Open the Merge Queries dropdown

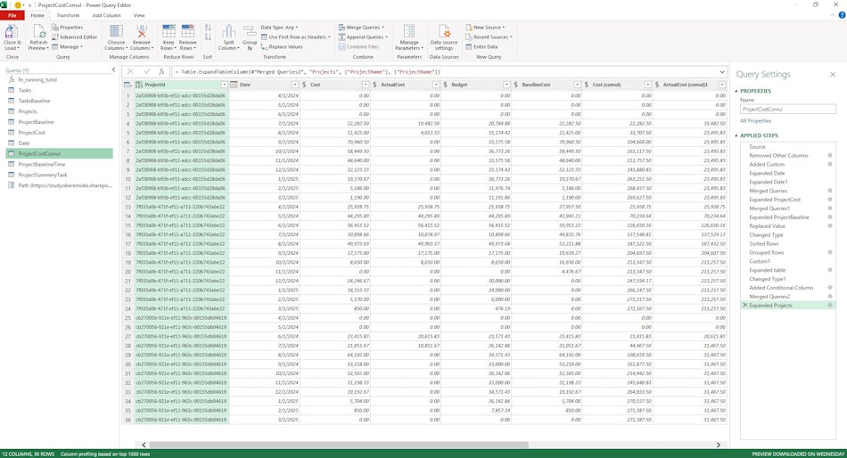tap(361, 28)
